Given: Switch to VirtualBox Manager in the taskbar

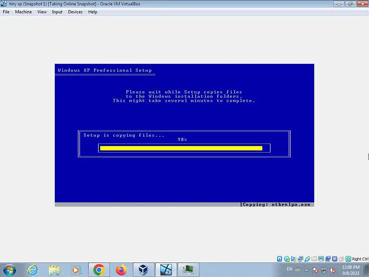Looking at the screenshot, I should [x=143, y=270].
